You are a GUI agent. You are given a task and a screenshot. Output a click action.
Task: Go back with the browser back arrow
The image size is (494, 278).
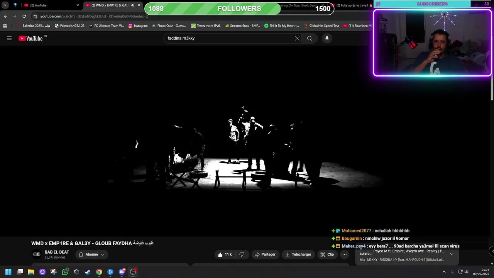tap(5, 16)
